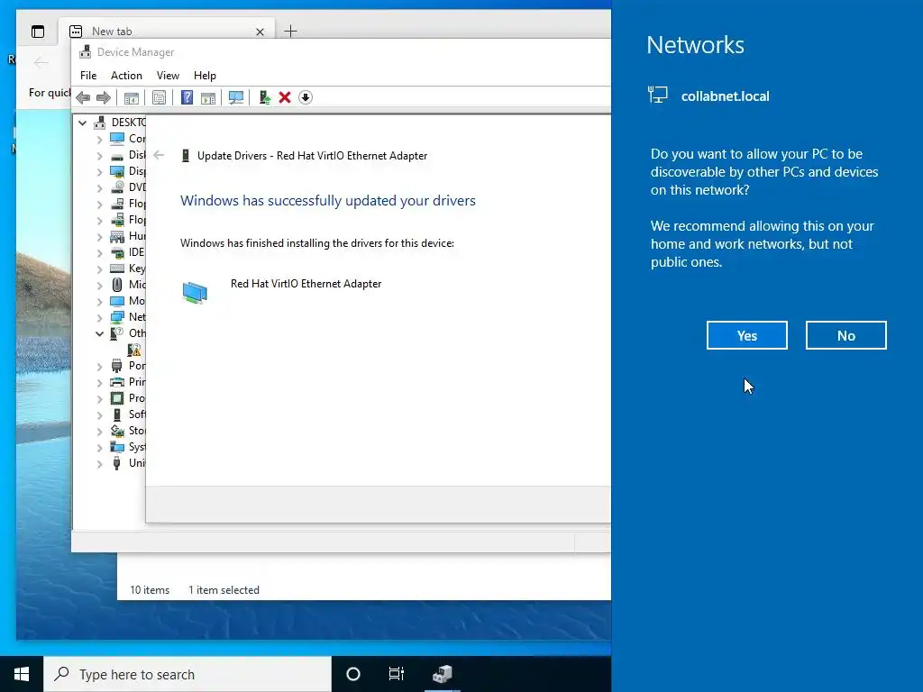Uninstall device using the red X icon

[285, 97]
